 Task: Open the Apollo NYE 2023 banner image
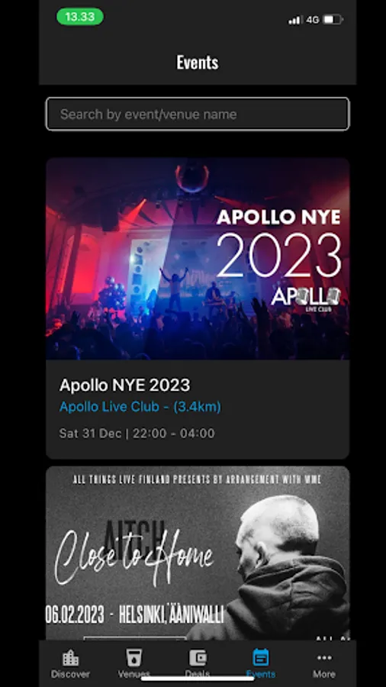click(198, 259)
